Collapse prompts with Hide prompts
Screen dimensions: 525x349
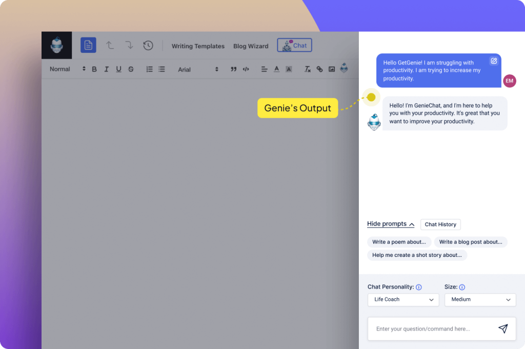[x=390, y=224]
